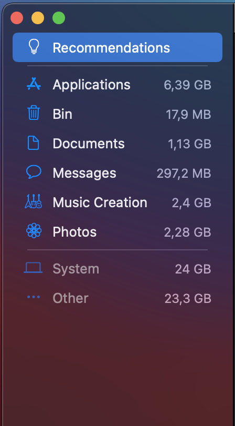
Task: Click the laptop System icon
Action: tap(34, 268)
